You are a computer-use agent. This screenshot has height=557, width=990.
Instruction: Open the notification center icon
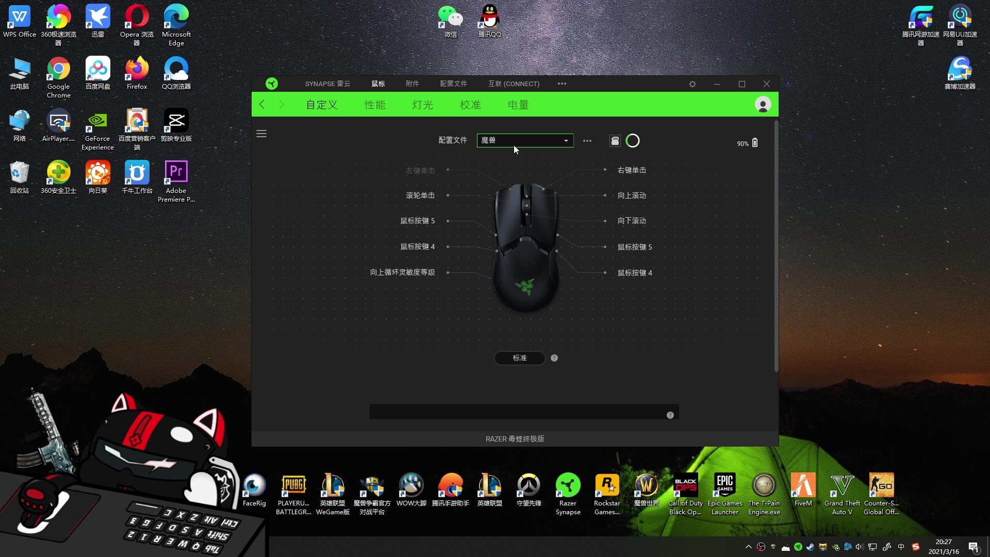click(x=973, y=547)
